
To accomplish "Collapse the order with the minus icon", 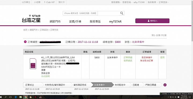I will [25, 42].
